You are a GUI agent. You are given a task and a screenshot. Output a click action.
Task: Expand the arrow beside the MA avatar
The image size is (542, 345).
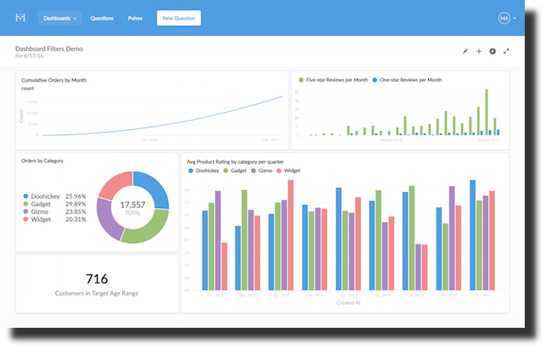pos(515,18)
